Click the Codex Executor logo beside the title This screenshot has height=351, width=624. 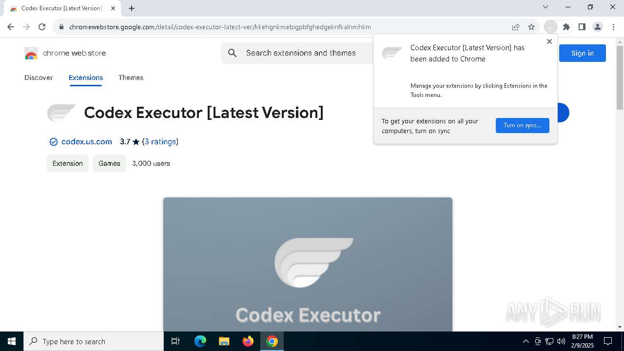point(61,113)
